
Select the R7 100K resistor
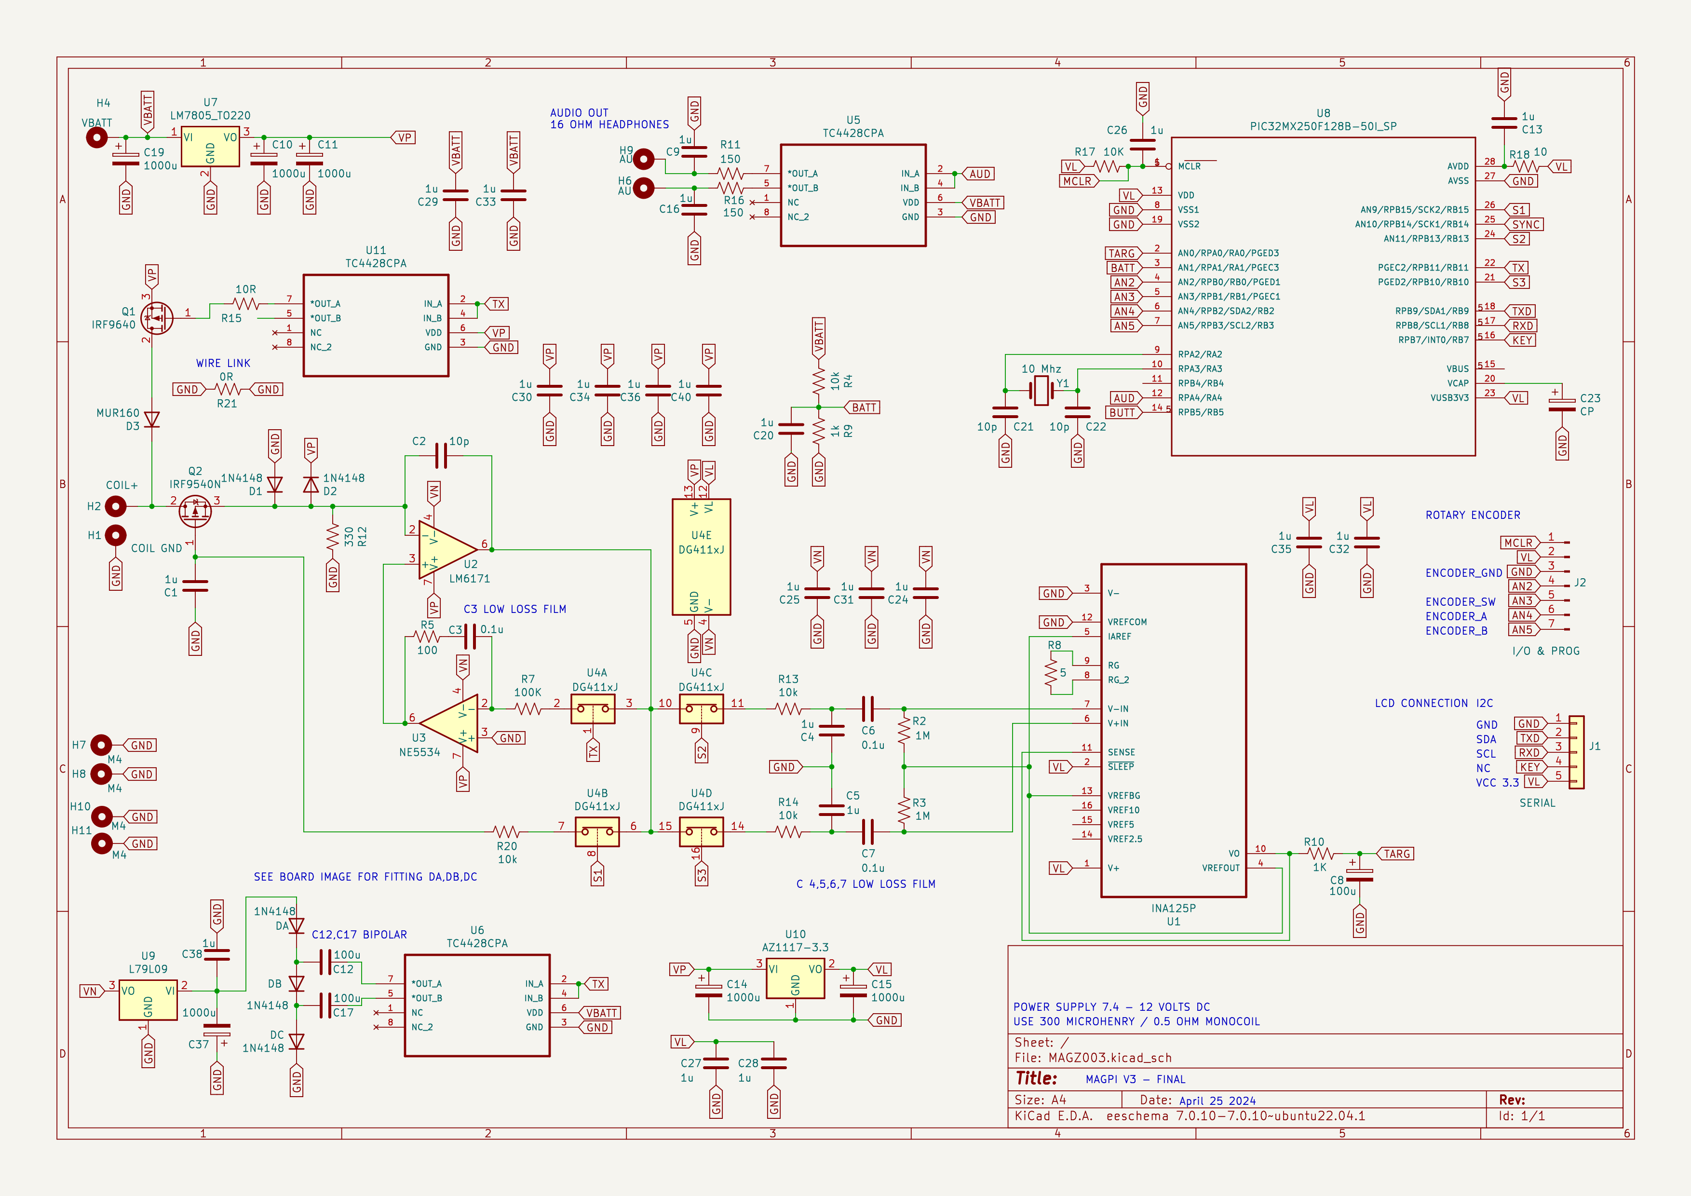click(528, 708)
